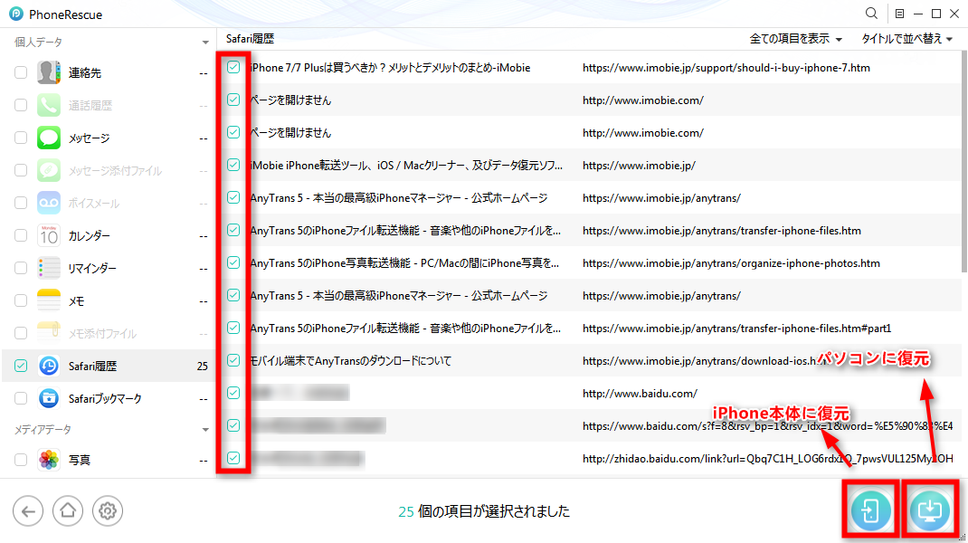Click the Calendar (カレンダー) icon

click(x=49, y=235)
